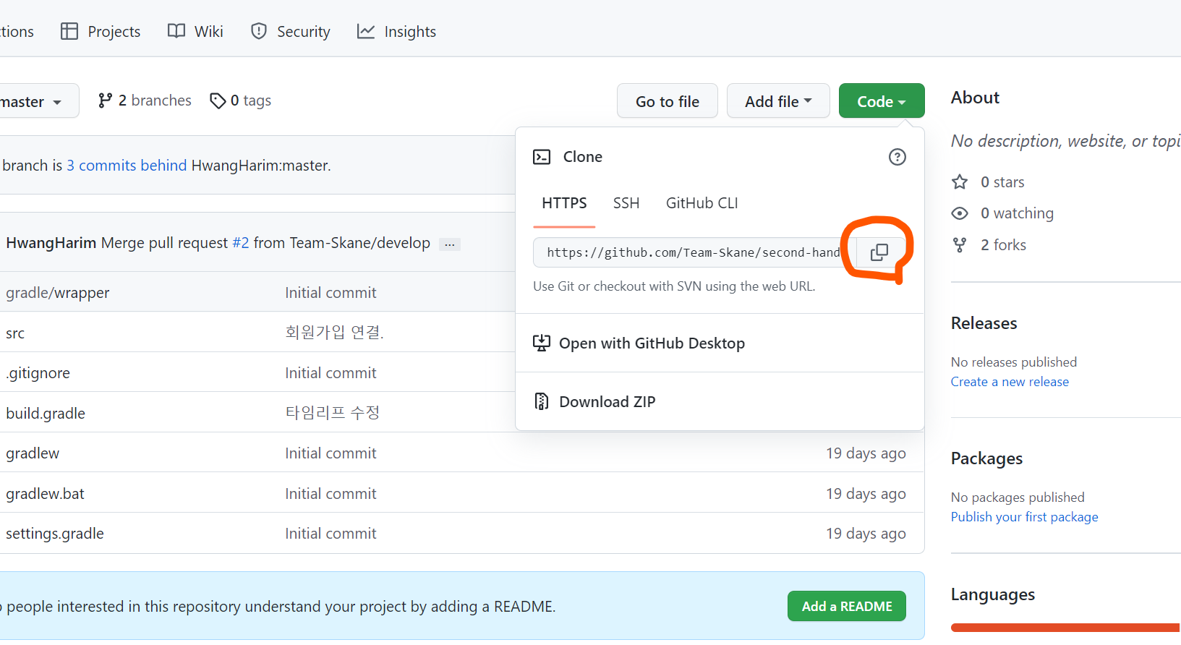Click Initial commit message for settings.gradle
The width and height of the screenshot is (1181, 645).
[x=331, y=534]
